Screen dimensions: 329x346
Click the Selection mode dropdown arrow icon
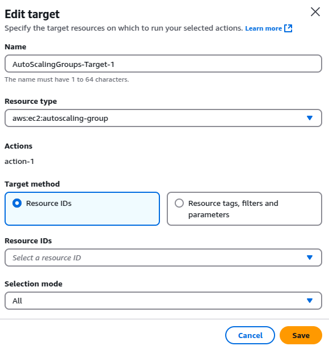coord(310,301)
